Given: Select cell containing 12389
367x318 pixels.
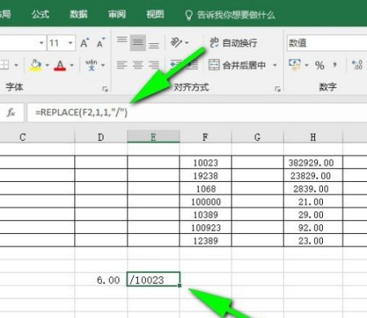Looking at the screenshot, I should point(206,241).
